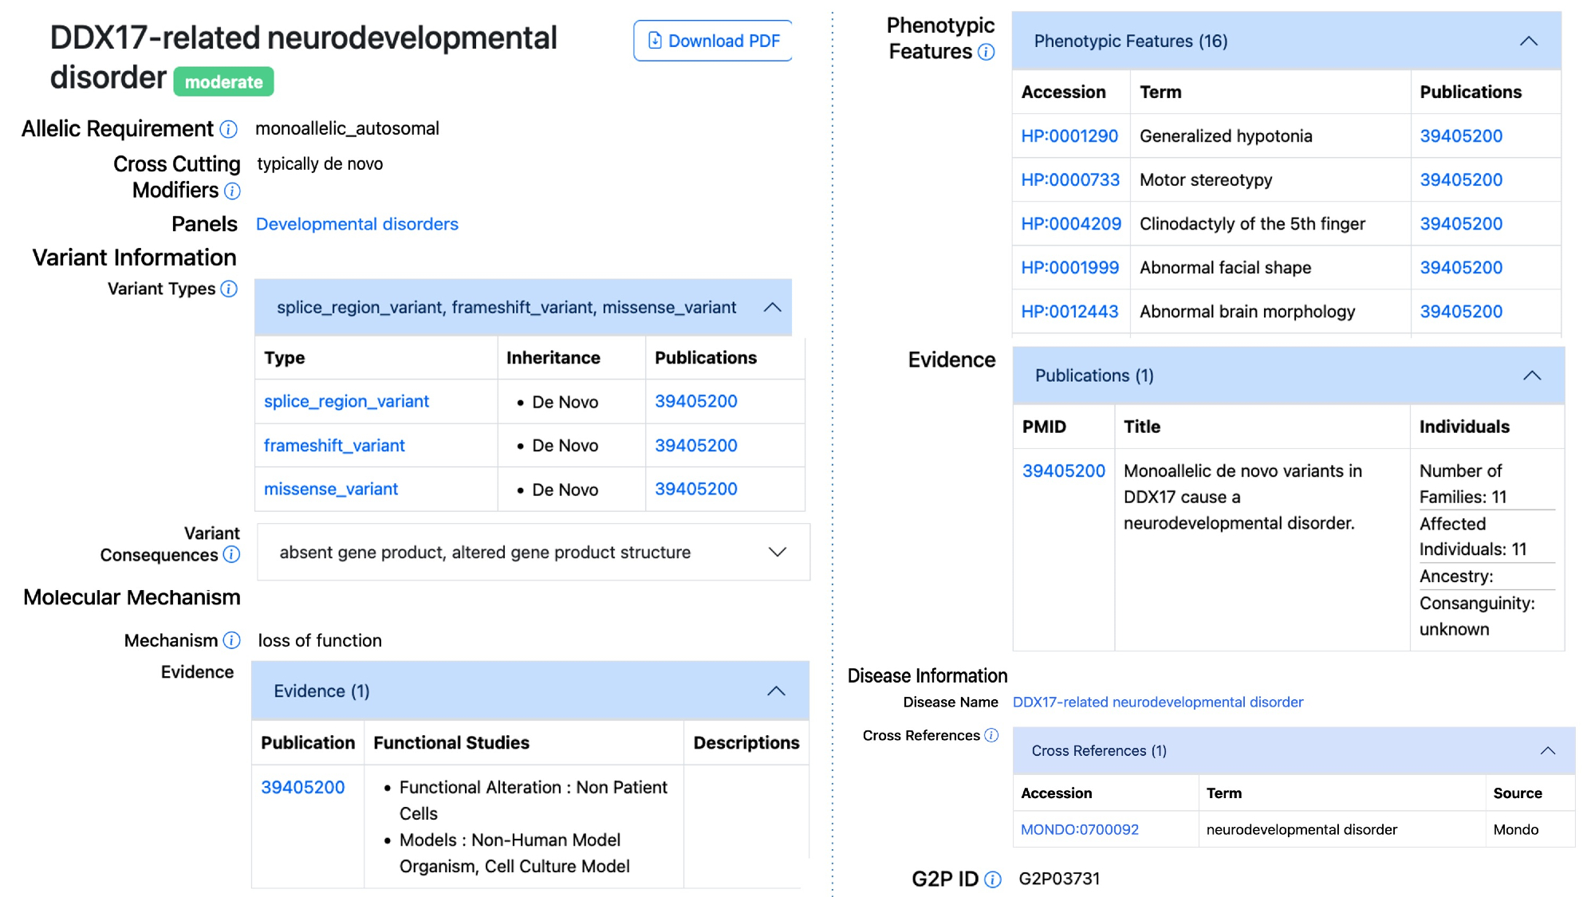This screenshot has height=897, width=1595.
Task: Click info icon beside G2P ID
Action: [x=993, y=879]
